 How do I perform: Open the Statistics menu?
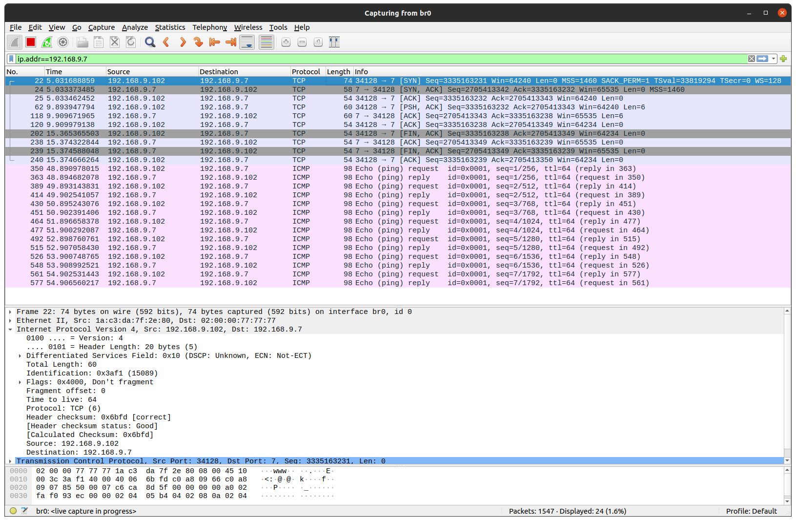[170, 27]
